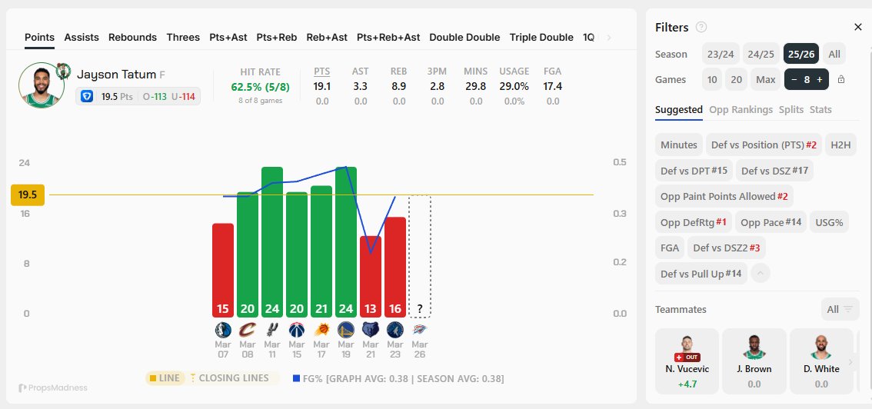Toggle the CLOSING LINES legend option
Image resolution: width=872 pixels, height=409 pixels.
click(229, 378)
